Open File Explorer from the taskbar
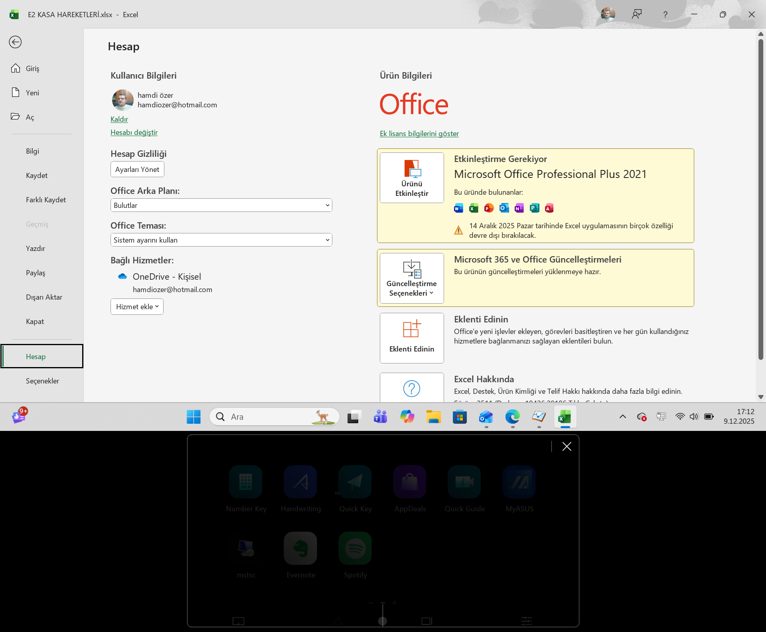 433,417
